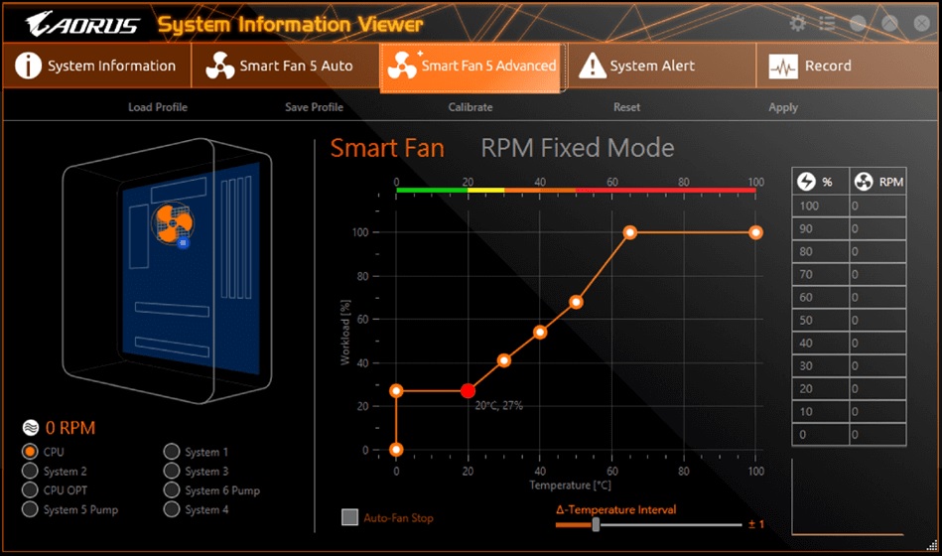Switch to RPM Fixed Mode
Screen dimensions: 942x556
point(578,148)
